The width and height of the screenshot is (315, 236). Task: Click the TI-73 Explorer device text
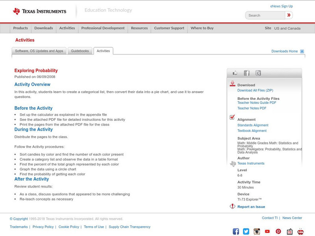pyautogui.click(x=250, y=200)
